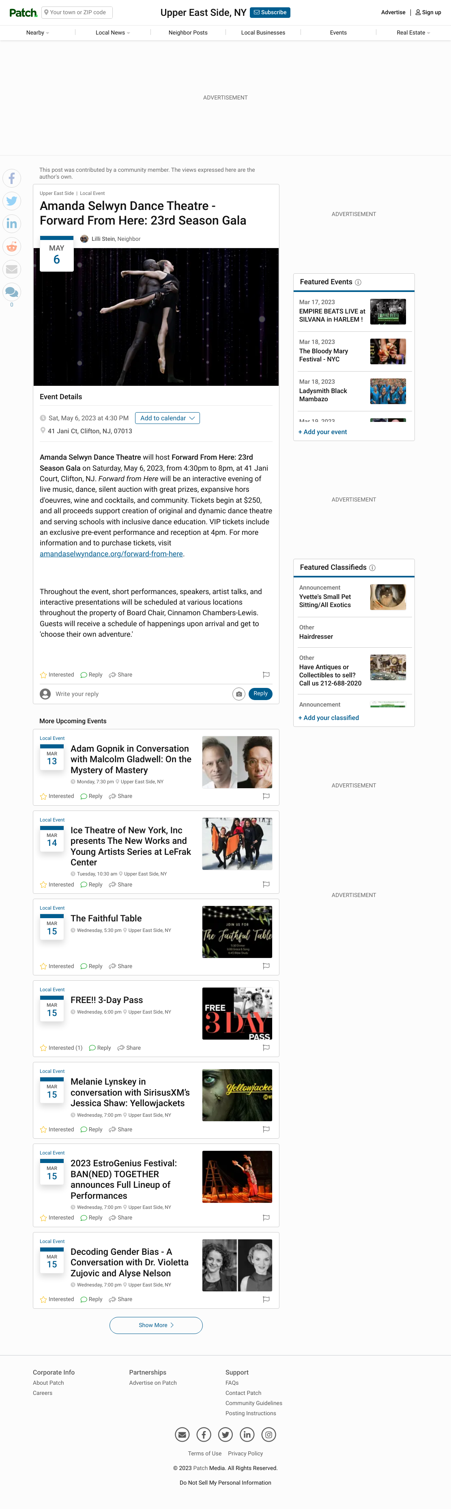Flag the Adam Gopnik event card
This screenshot has width=451, height=1509.
coord(266,796)
